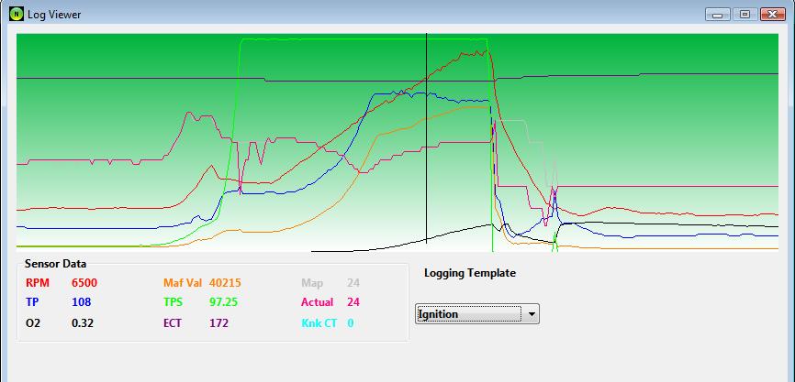
Task: Enable the greyed-out Map sensor label
Action: point(312,283)
